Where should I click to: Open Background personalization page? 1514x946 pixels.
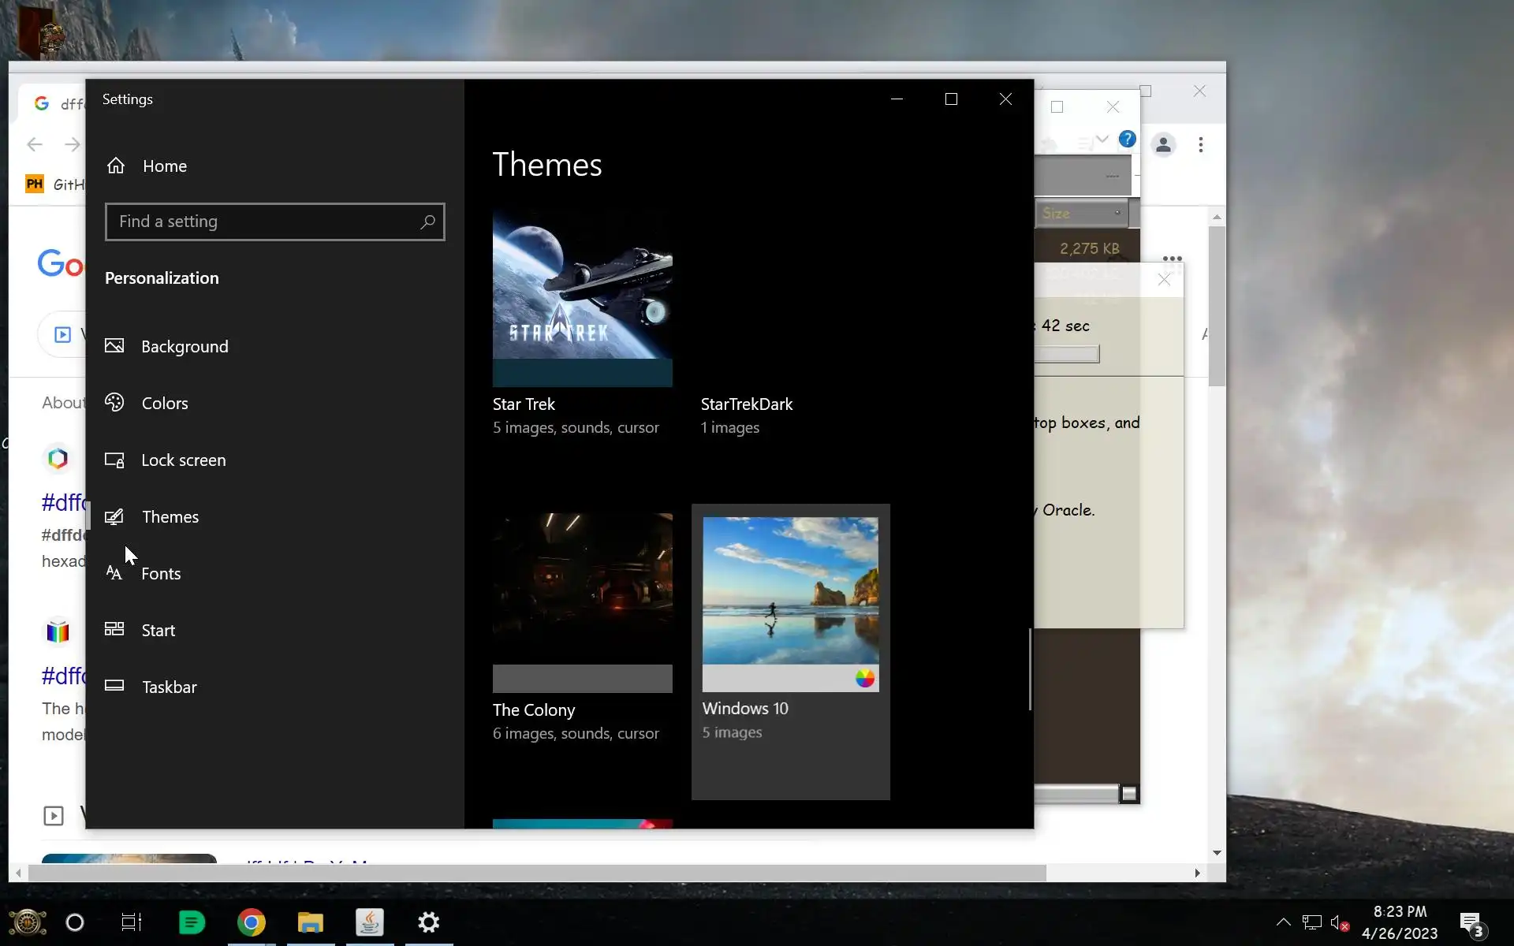(184, 347)
